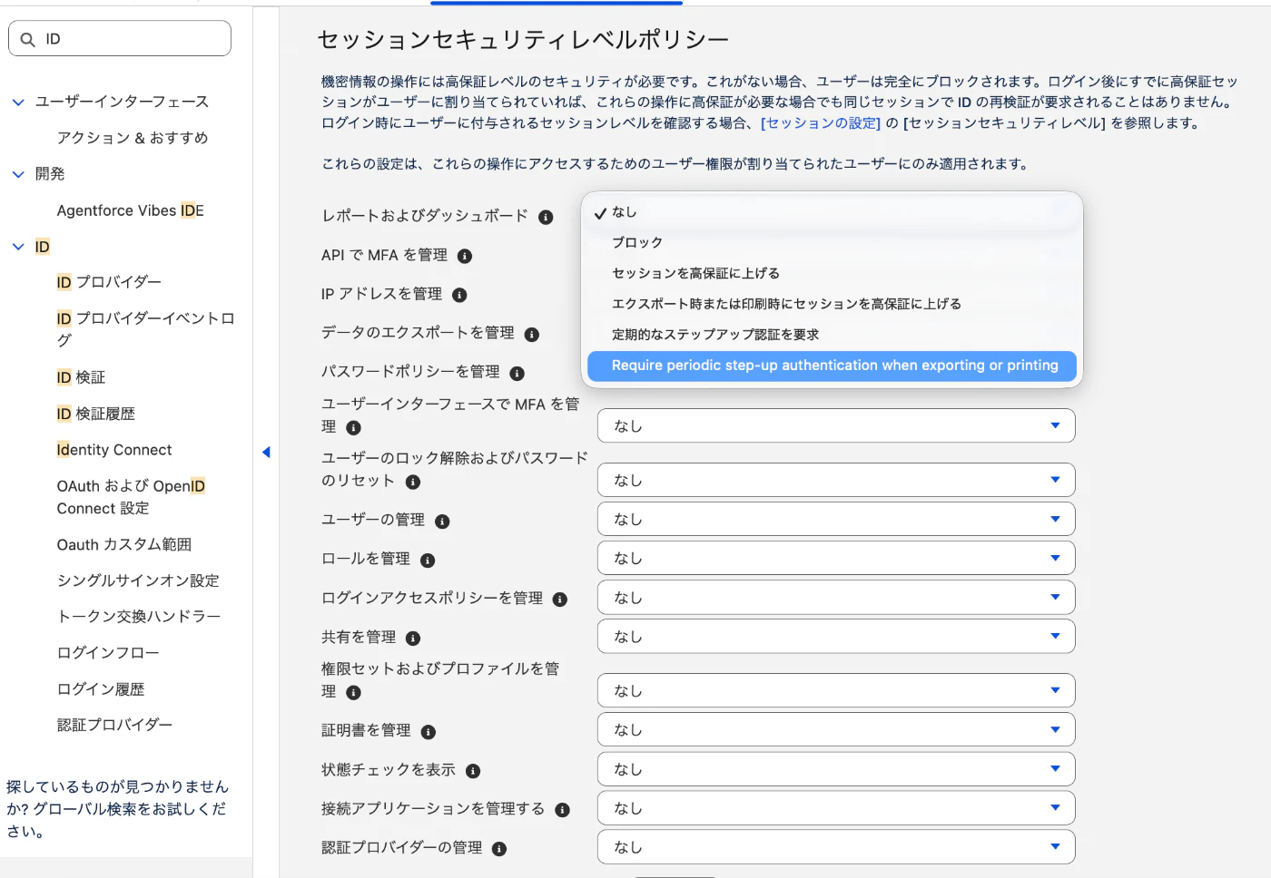Image resolution: width=1271 pixels, height=878 pixels.
Task: Select the checked なし option in open list
Action: coord(832,212)
